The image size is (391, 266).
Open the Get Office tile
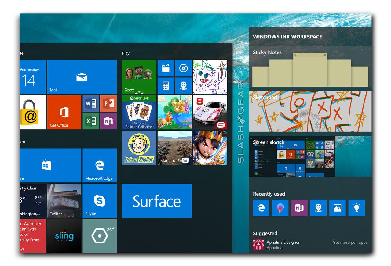click(64, 112)
